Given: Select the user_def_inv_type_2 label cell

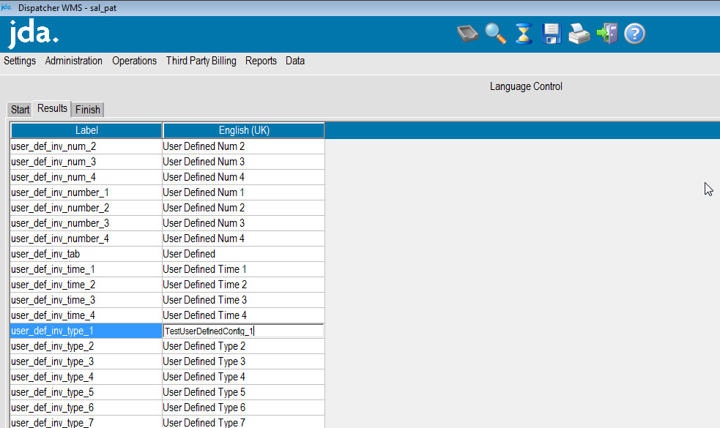Looking at the screenshot, I should pyautogui.click(x=86, y=346).
